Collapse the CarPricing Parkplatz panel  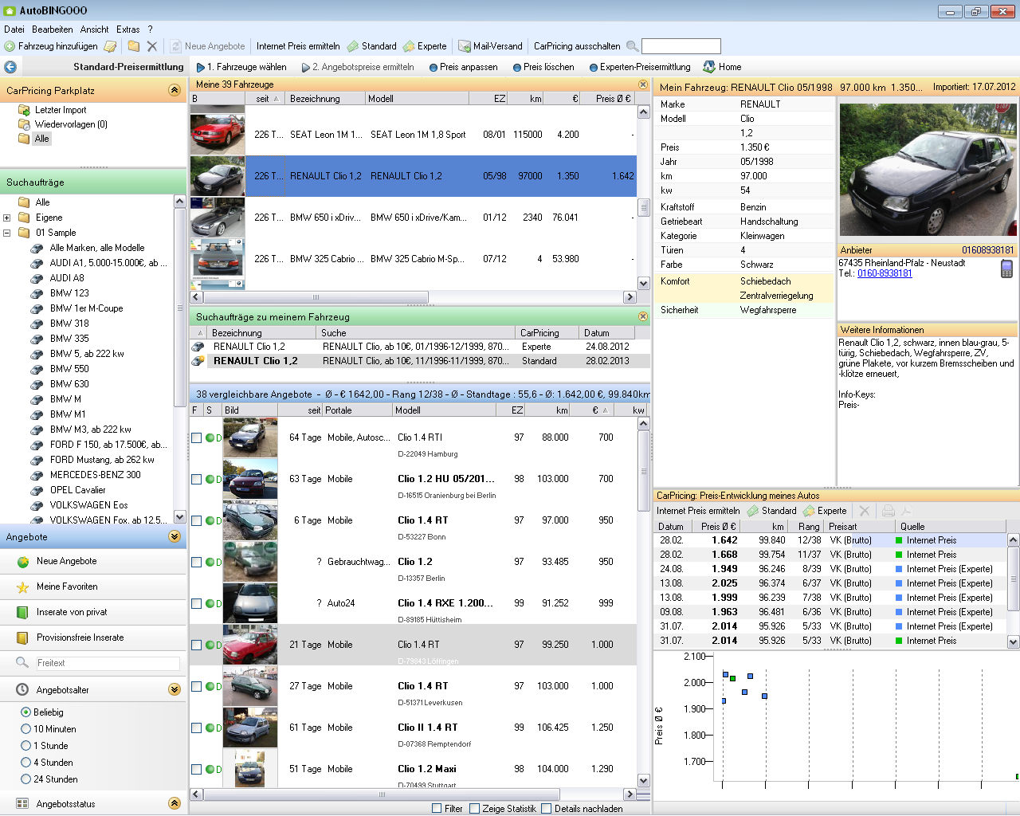coord(175,90)
